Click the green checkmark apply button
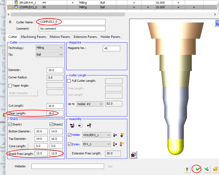 click(198, 169)
